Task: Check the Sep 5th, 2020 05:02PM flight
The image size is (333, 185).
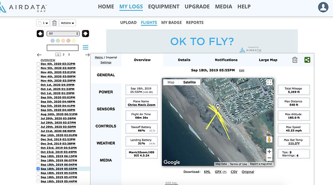Action: pos(38,97)
